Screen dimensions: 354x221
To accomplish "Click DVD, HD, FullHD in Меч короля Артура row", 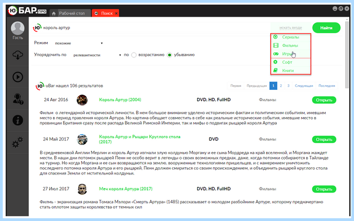I will pos(214,188).
